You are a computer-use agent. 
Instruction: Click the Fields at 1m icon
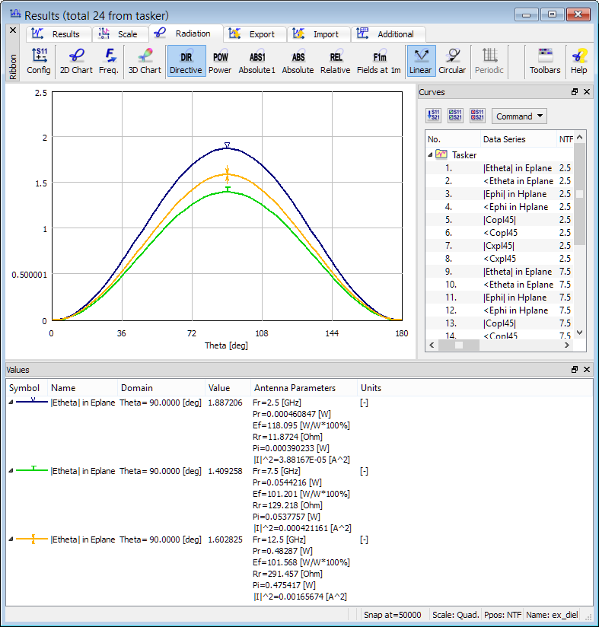tap(379, 61)
